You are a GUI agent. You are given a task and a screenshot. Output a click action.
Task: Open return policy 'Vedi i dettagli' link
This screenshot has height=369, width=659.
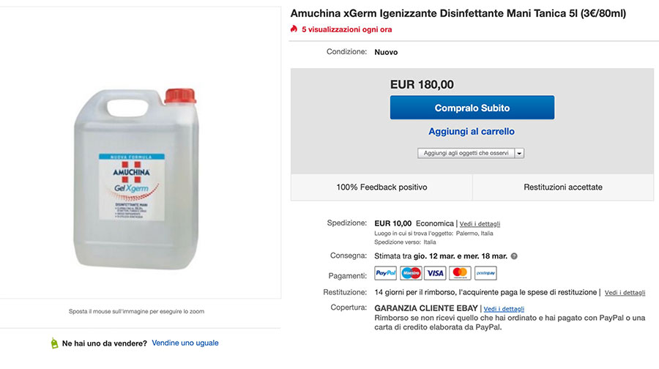(x=625, y=293)
